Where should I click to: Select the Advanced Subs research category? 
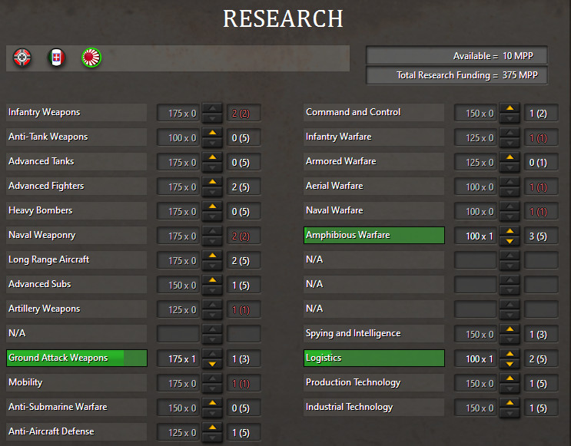77,284
